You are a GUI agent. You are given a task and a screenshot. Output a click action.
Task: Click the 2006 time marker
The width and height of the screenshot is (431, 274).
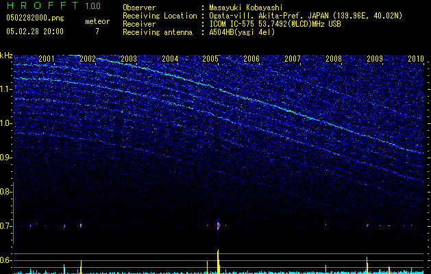pyautogui.click(x=251, y=58)
